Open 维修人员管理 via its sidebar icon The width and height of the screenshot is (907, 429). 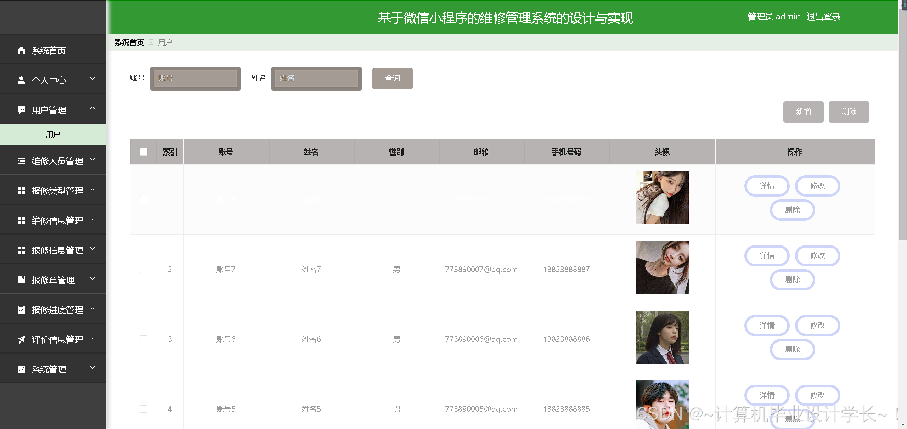(x=21, y=160)
